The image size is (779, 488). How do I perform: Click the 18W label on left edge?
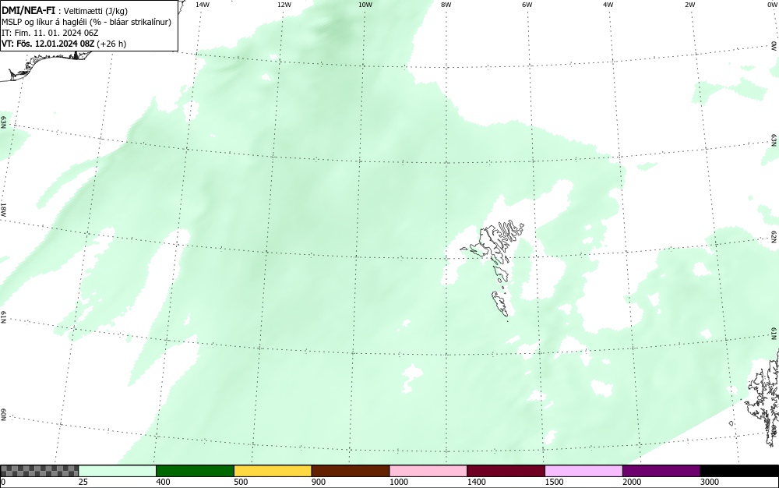click(4, 209)
